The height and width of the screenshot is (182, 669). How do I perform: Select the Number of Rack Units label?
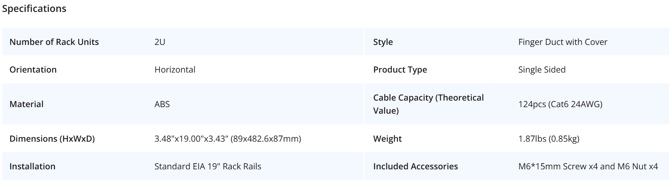(54, 42)
